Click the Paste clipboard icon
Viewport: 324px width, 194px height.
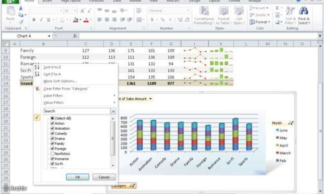pos(10,11)
